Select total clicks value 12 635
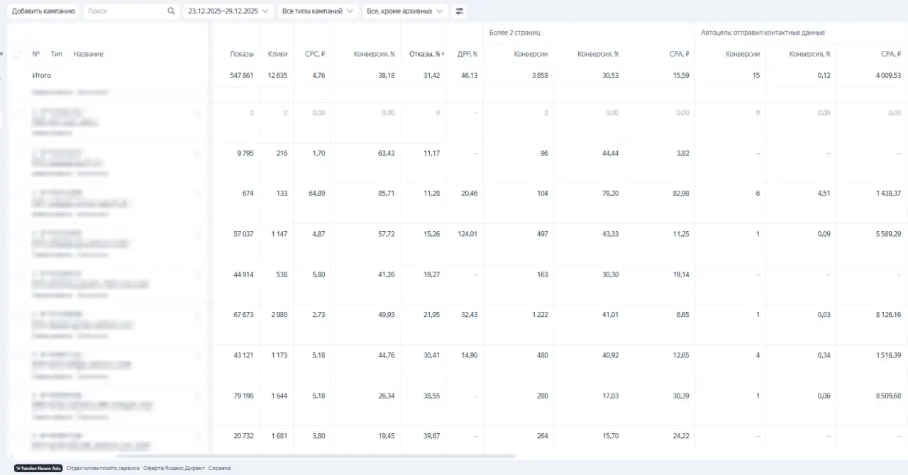Screen dimensions: 908x475 [x=277, y=75]
